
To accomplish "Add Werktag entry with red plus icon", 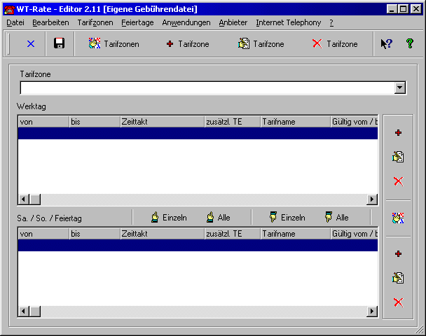I will [399, 133].
